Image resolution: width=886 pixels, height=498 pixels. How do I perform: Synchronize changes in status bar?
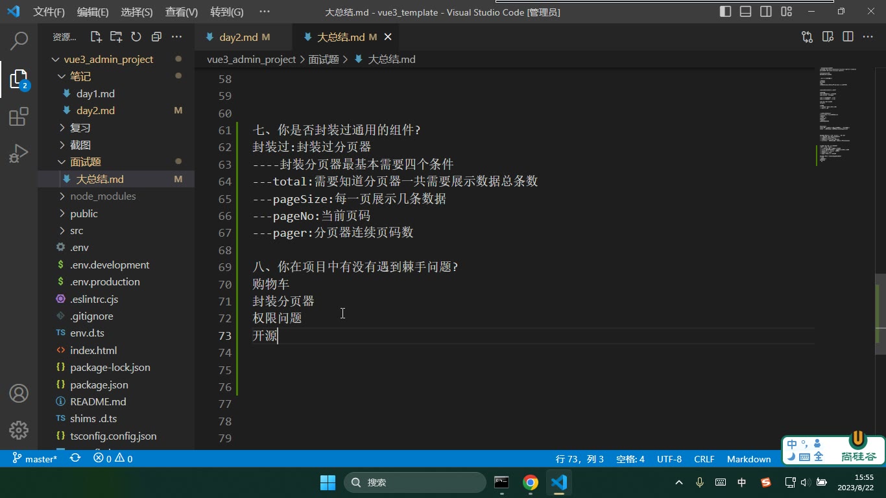[x=75, y=458]
